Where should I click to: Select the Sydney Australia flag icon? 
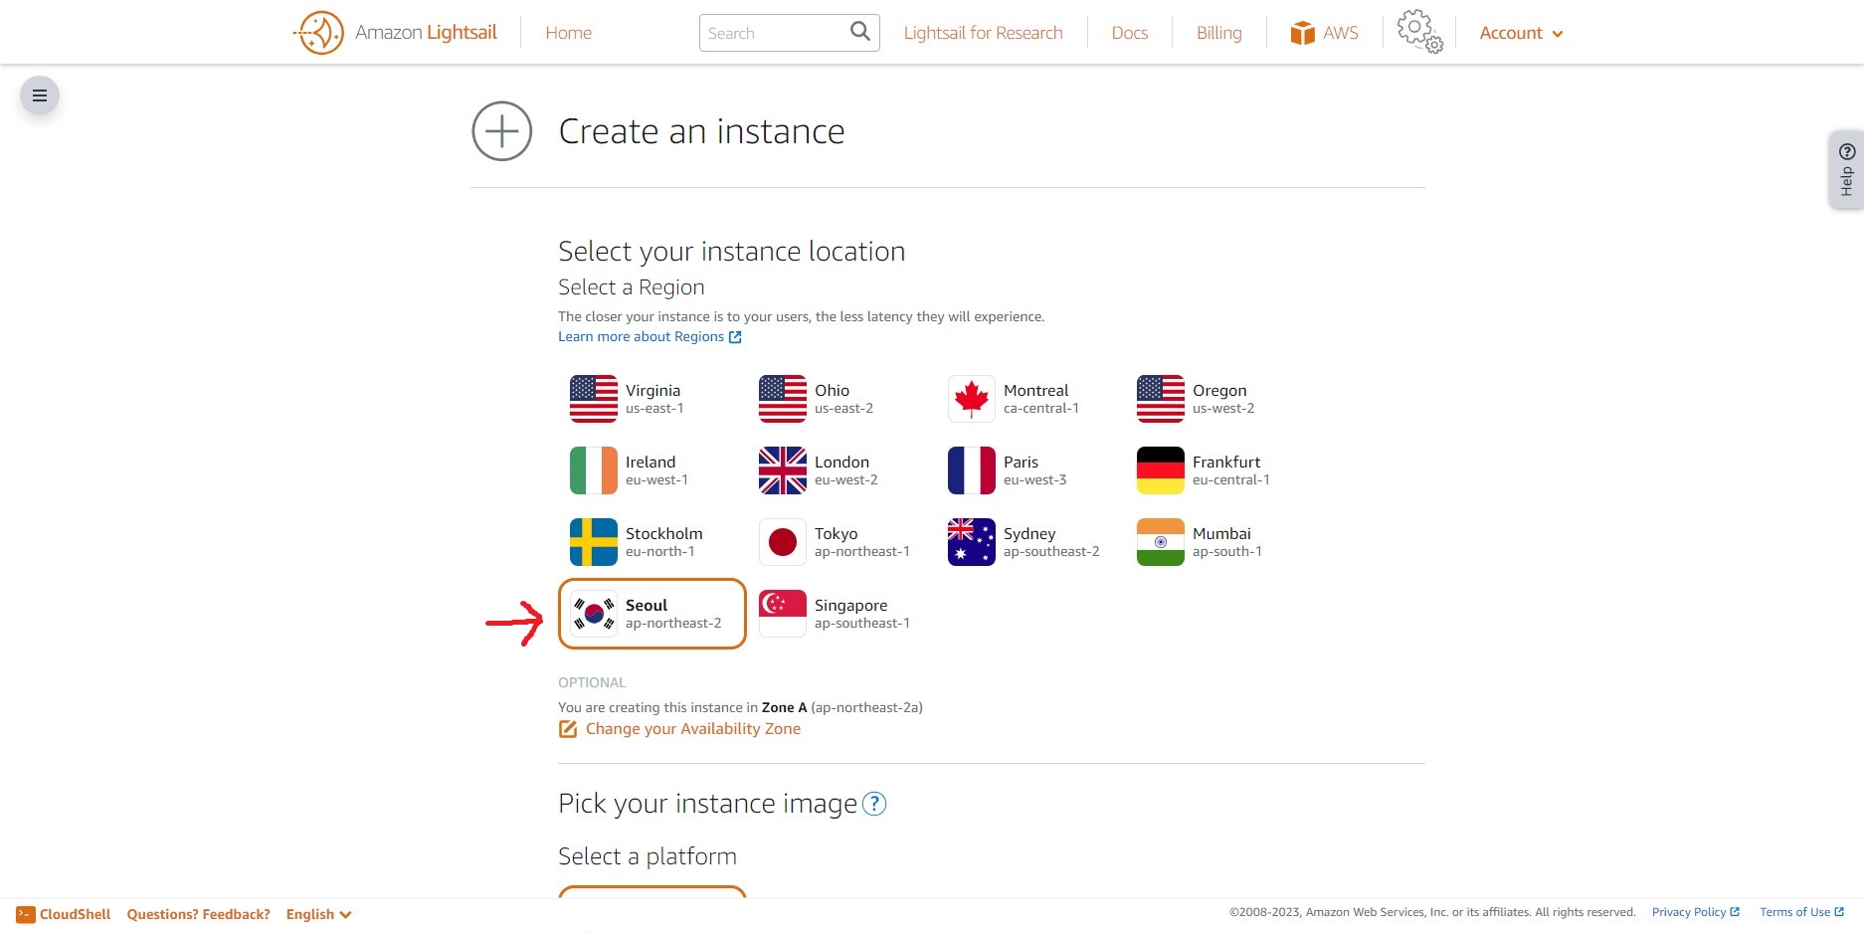pos(972,542)
